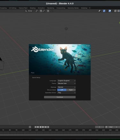The height and width of the screenshot is (140, 120).
Task: Switch to the Geometry Nodes workspace tab
Action: [x=73, y=8]
